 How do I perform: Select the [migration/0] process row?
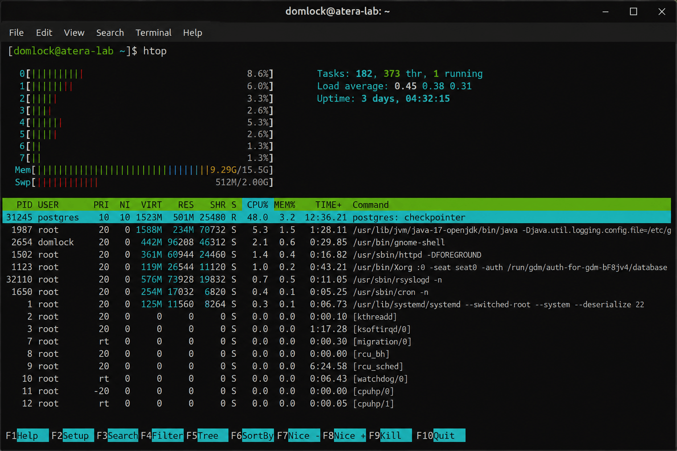337,341
